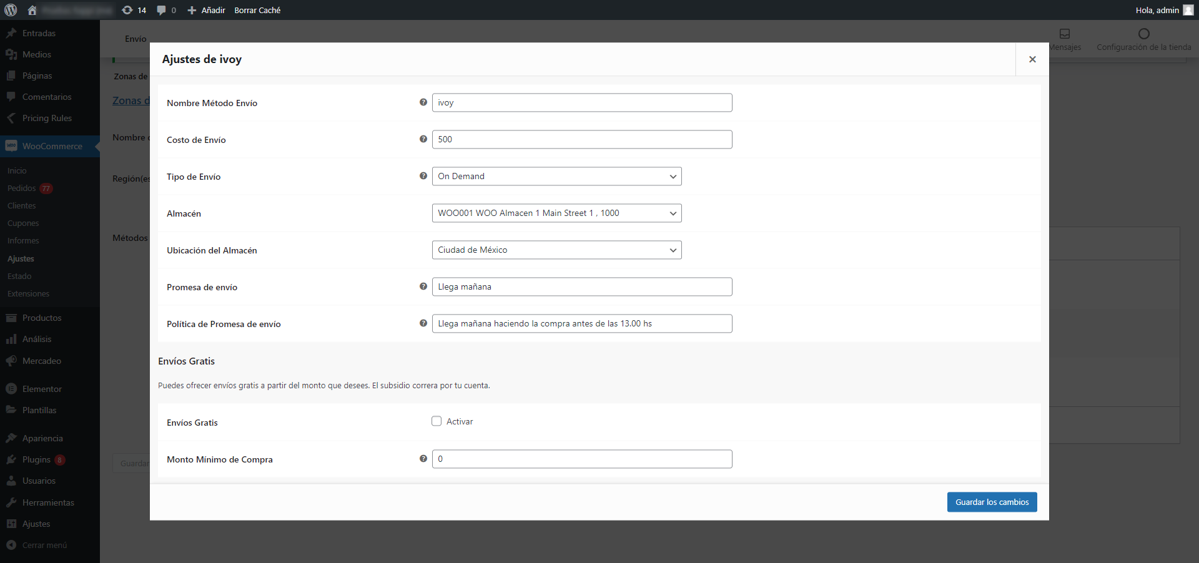
Task: Follow the Zonas link behind the dialog
Action: pyautogui.click(x=131, y=100)
